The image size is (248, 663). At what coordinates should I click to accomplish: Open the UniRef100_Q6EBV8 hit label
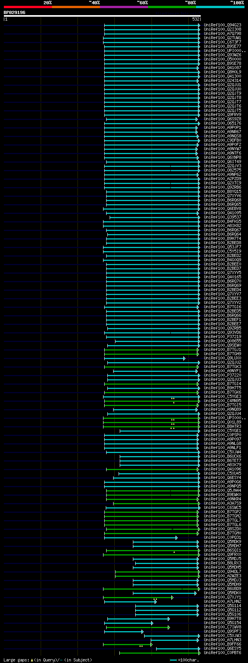[x=222, y=208]
